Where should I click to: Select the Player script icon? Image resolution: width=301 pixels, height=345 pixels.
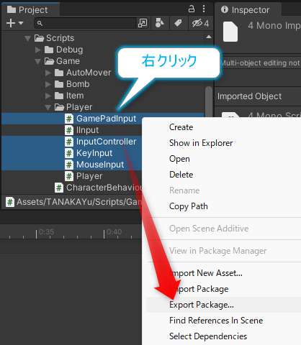pos(69,176)
